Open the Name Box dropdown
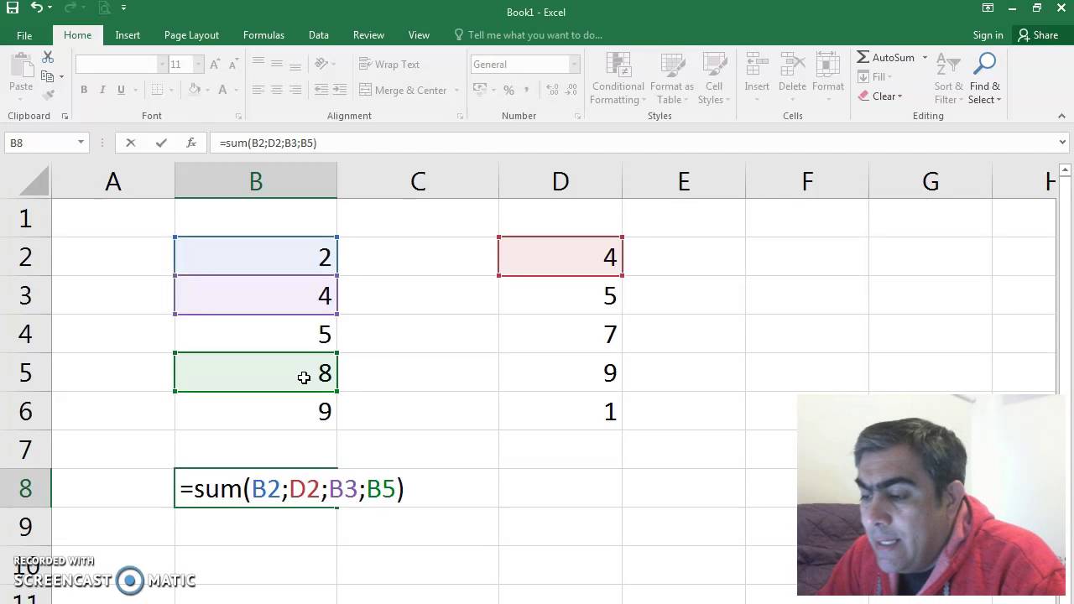Screen dimensions: 1074x604 click(x=81, y=143)
